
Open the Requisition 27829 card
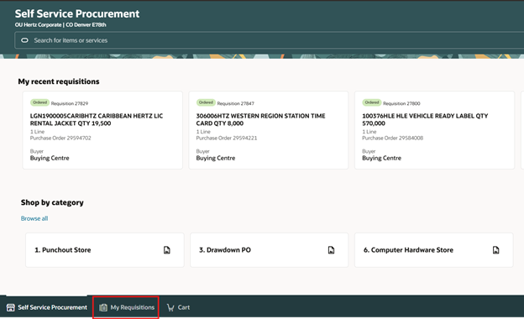102,130
